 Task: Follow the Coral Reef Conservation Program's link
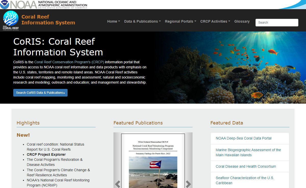click(69, 62)
